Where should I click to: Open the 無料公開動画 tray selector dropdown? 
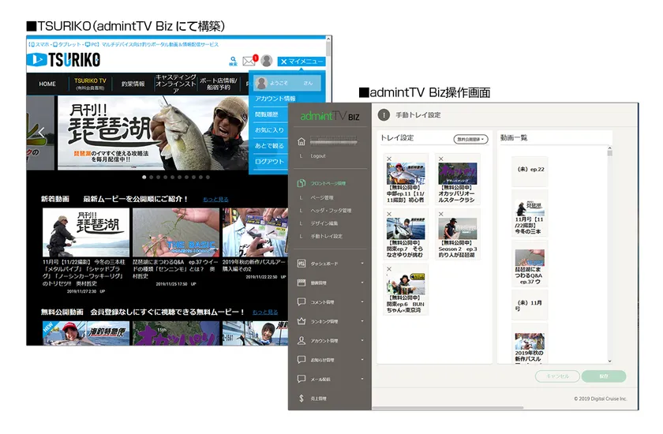pyautogui.click(x=470, y=139)
